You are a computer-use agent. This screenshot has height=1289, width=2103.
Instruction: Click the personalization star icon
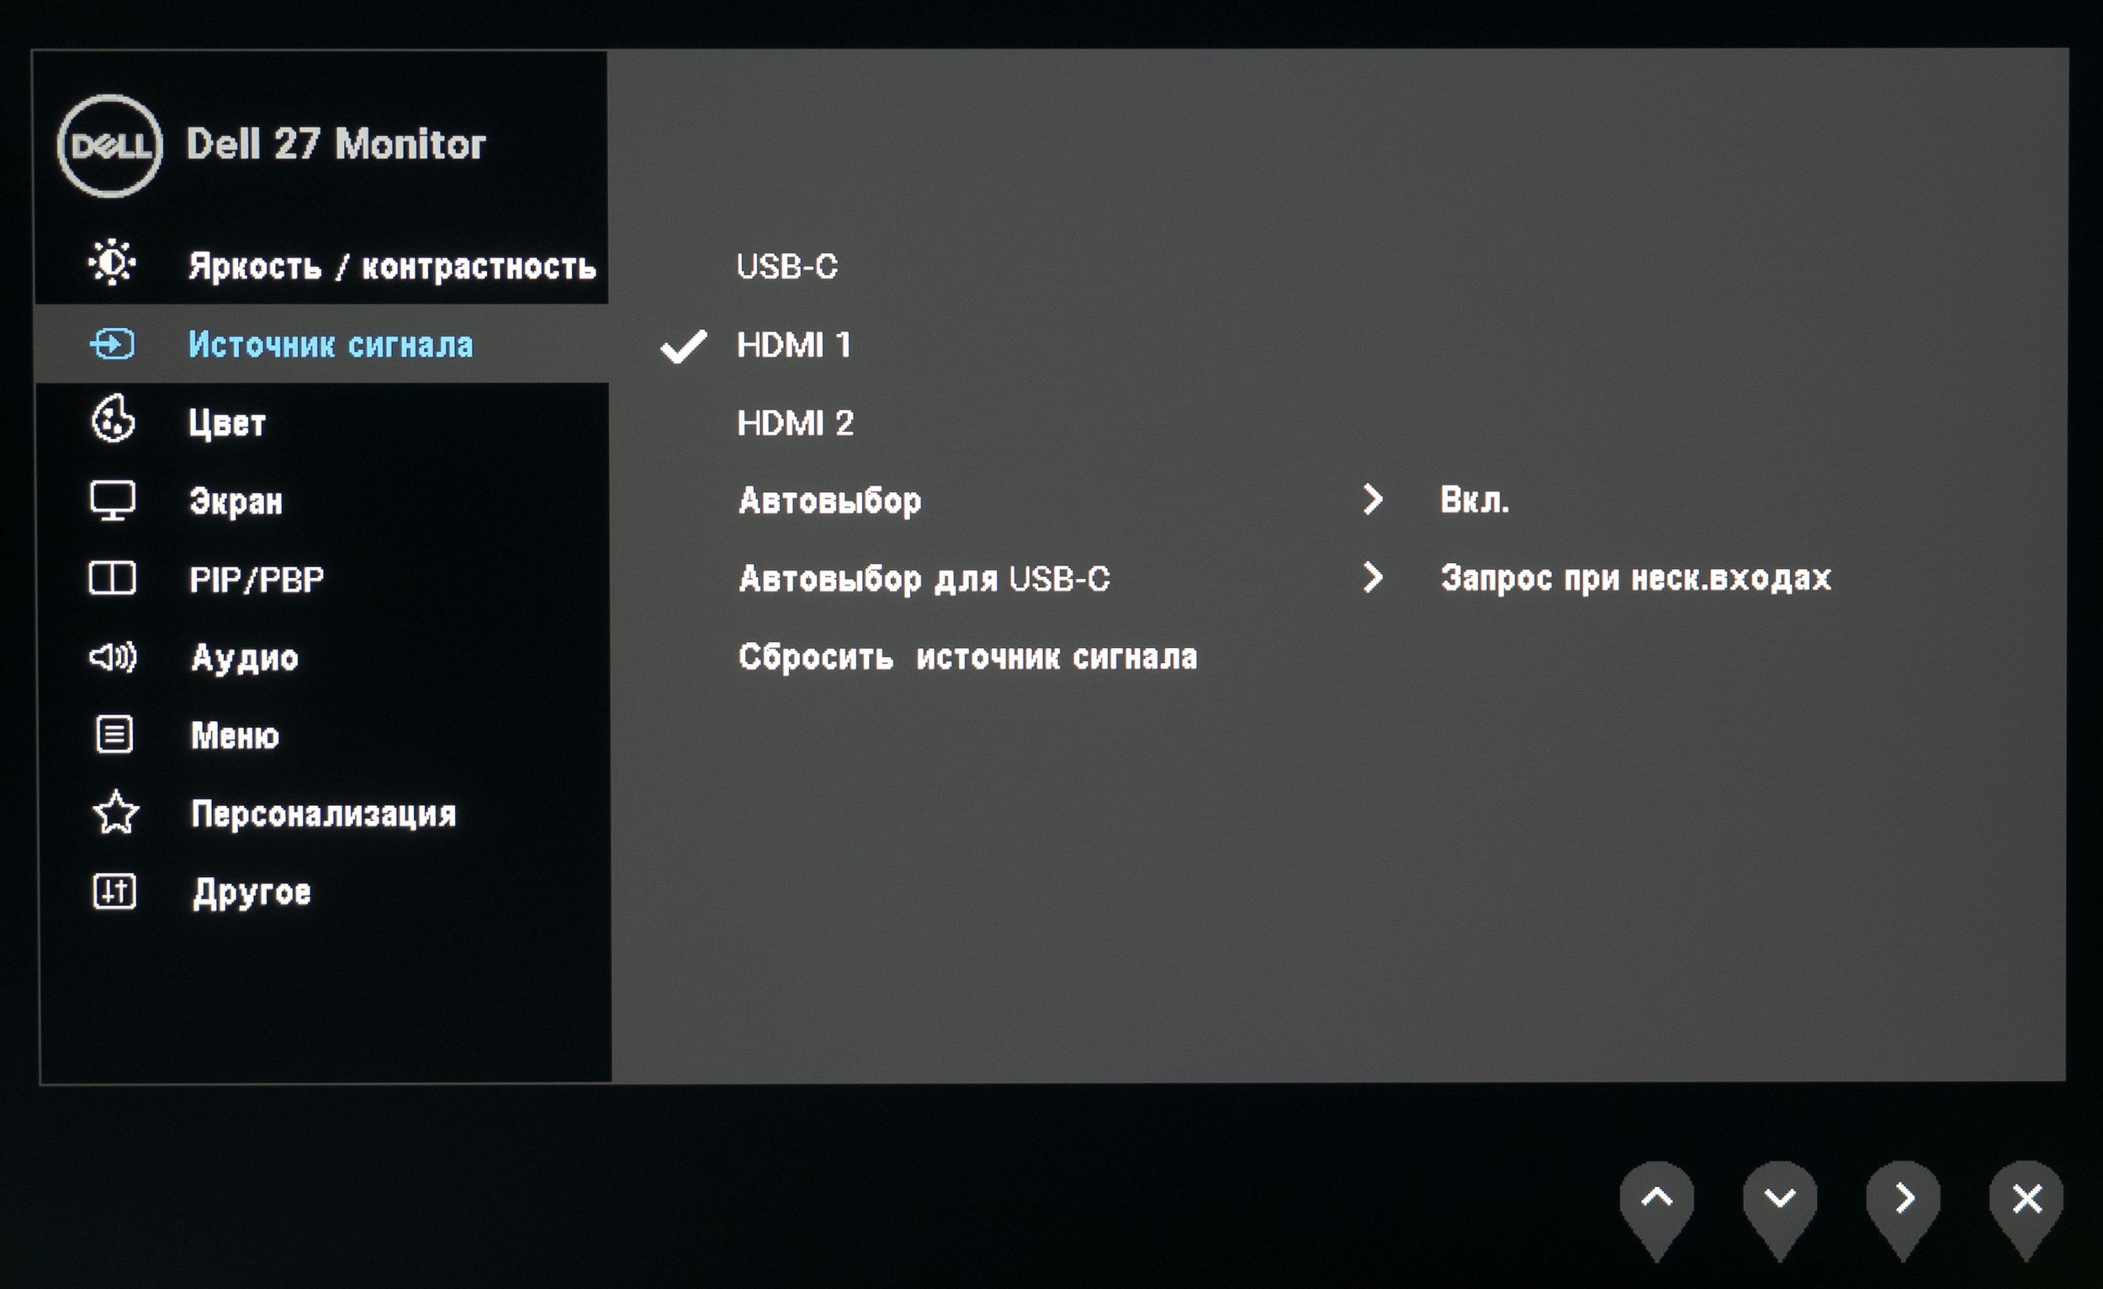(x=115, y=813)
